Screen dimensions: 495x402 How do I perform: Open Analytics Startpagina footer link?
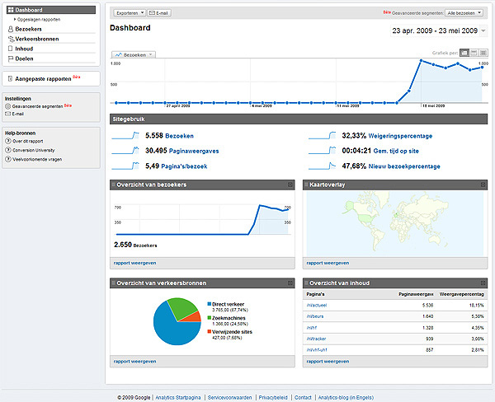178,398
